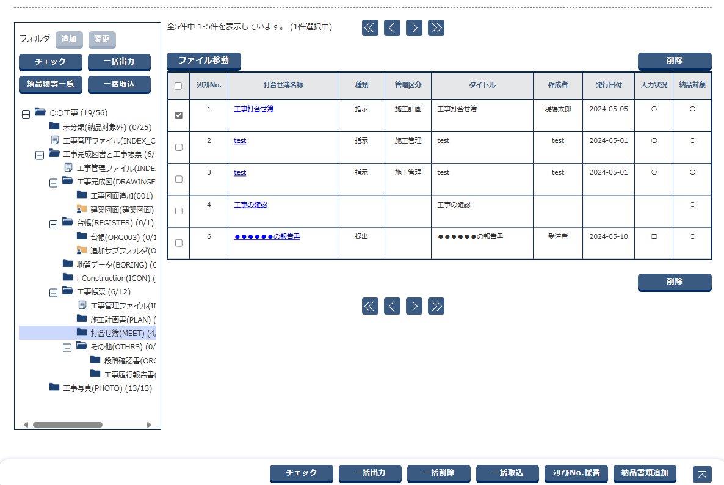Select 施工計画書(PLAN) folder in tree

[122, 319]
